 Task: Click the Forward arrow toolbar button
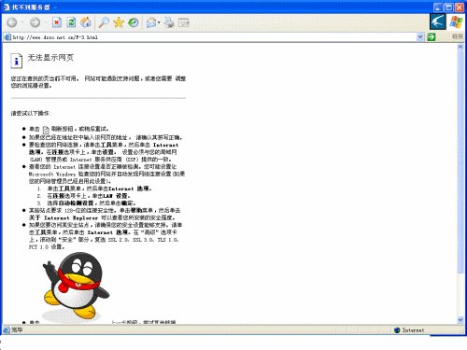tap(35, 22)
